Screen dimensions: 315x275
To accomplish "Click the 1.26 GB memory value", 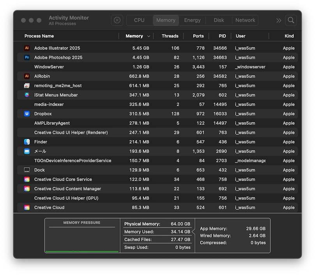I will pos(141,67).
